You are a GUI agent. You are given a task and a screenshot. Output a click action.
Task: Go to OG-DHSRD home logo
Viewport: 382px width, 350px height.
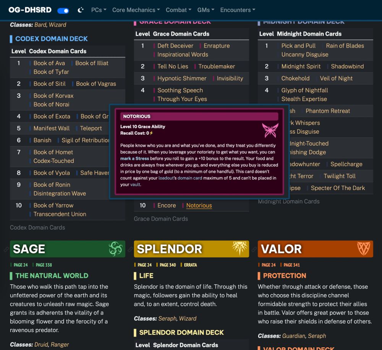pos(30,10)
